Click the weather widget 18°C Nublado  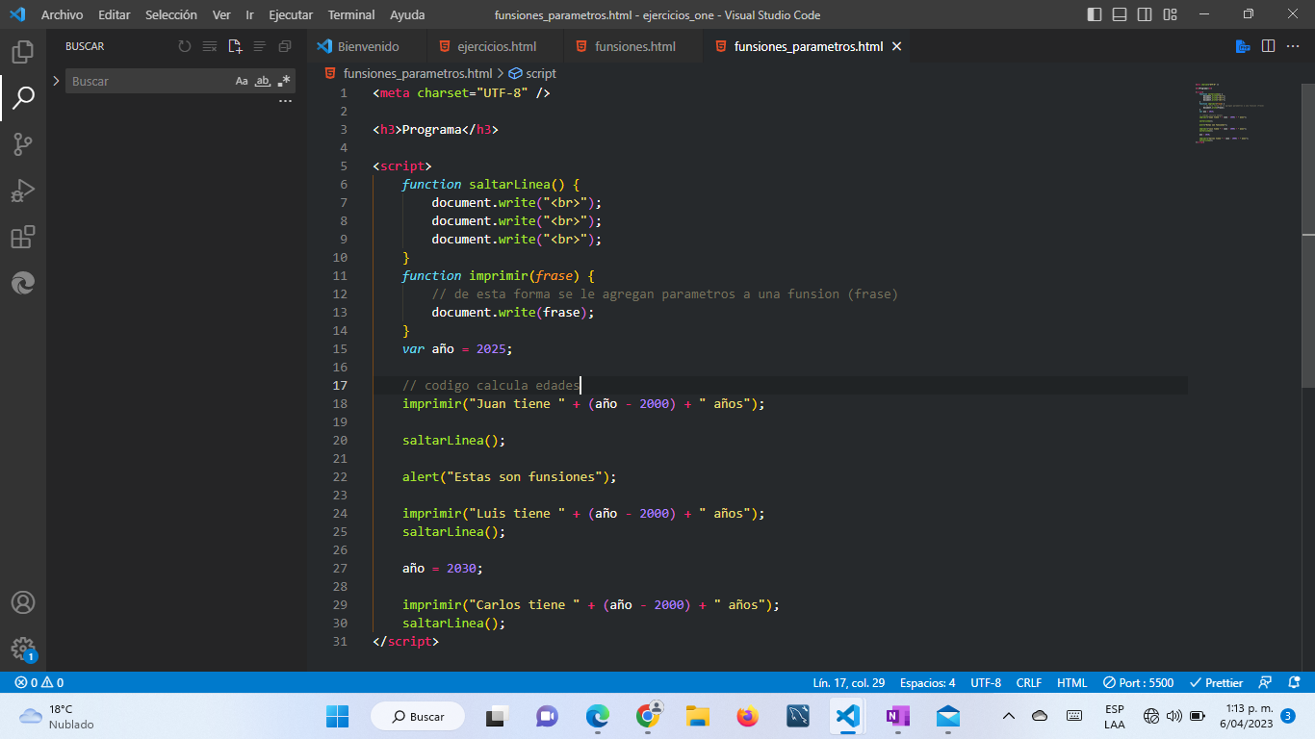[x=58, y=716]
